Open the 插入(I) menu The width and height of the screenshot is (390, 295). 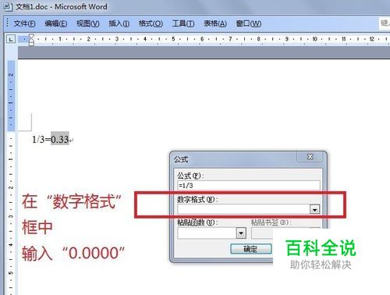click(119, 23)
